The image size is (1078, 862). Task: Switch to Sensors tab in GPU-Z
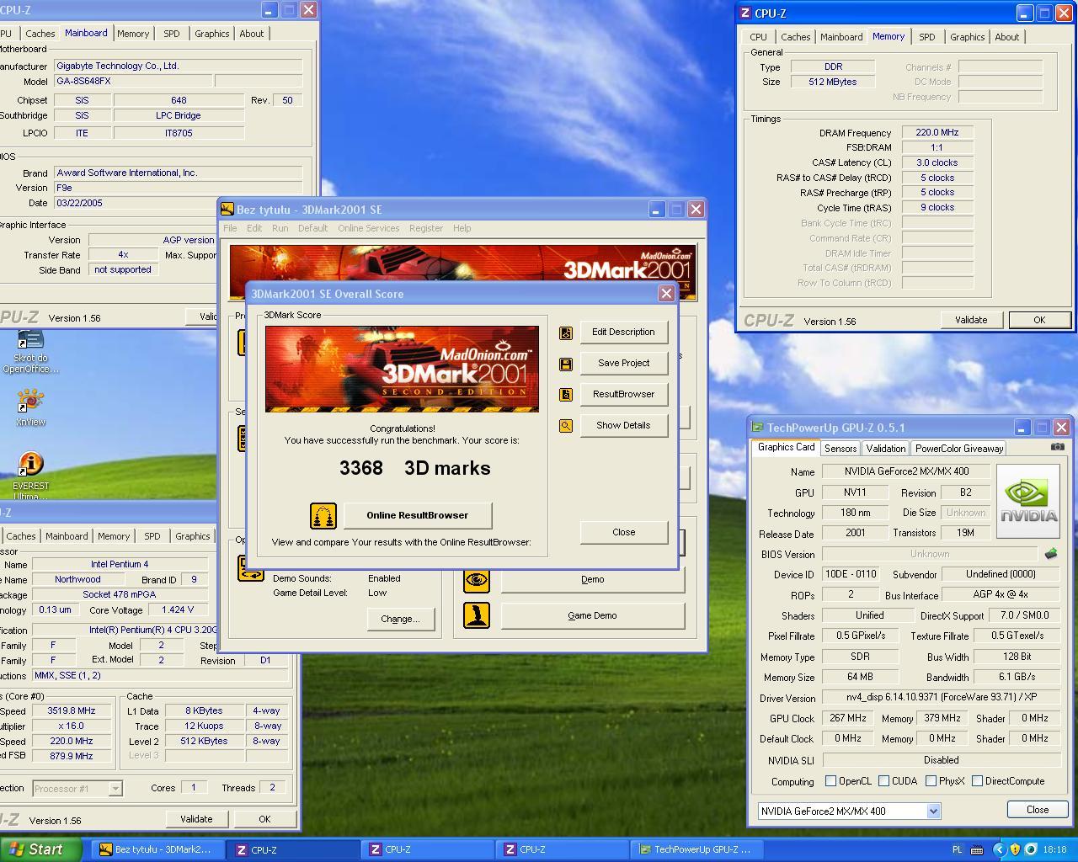tap(841, 449)
